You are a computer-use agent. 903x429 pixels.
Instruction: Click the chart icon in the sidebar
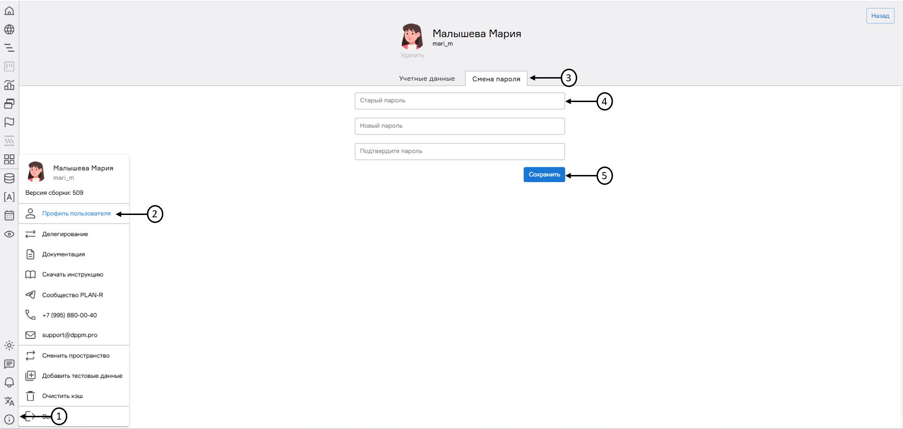pyautogui.click(x=9, y=85)
